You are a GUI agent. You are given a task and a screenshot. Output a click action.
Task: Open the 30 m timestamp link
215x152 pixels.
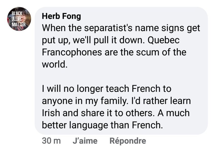[51, 141]
